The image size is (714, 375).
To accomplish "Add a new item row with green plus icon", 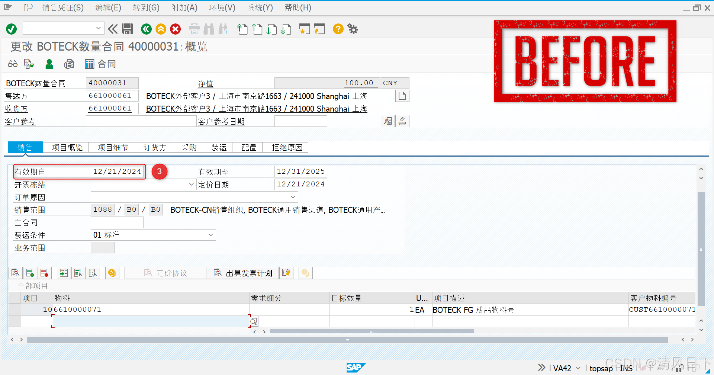I will tap(30, 273).
